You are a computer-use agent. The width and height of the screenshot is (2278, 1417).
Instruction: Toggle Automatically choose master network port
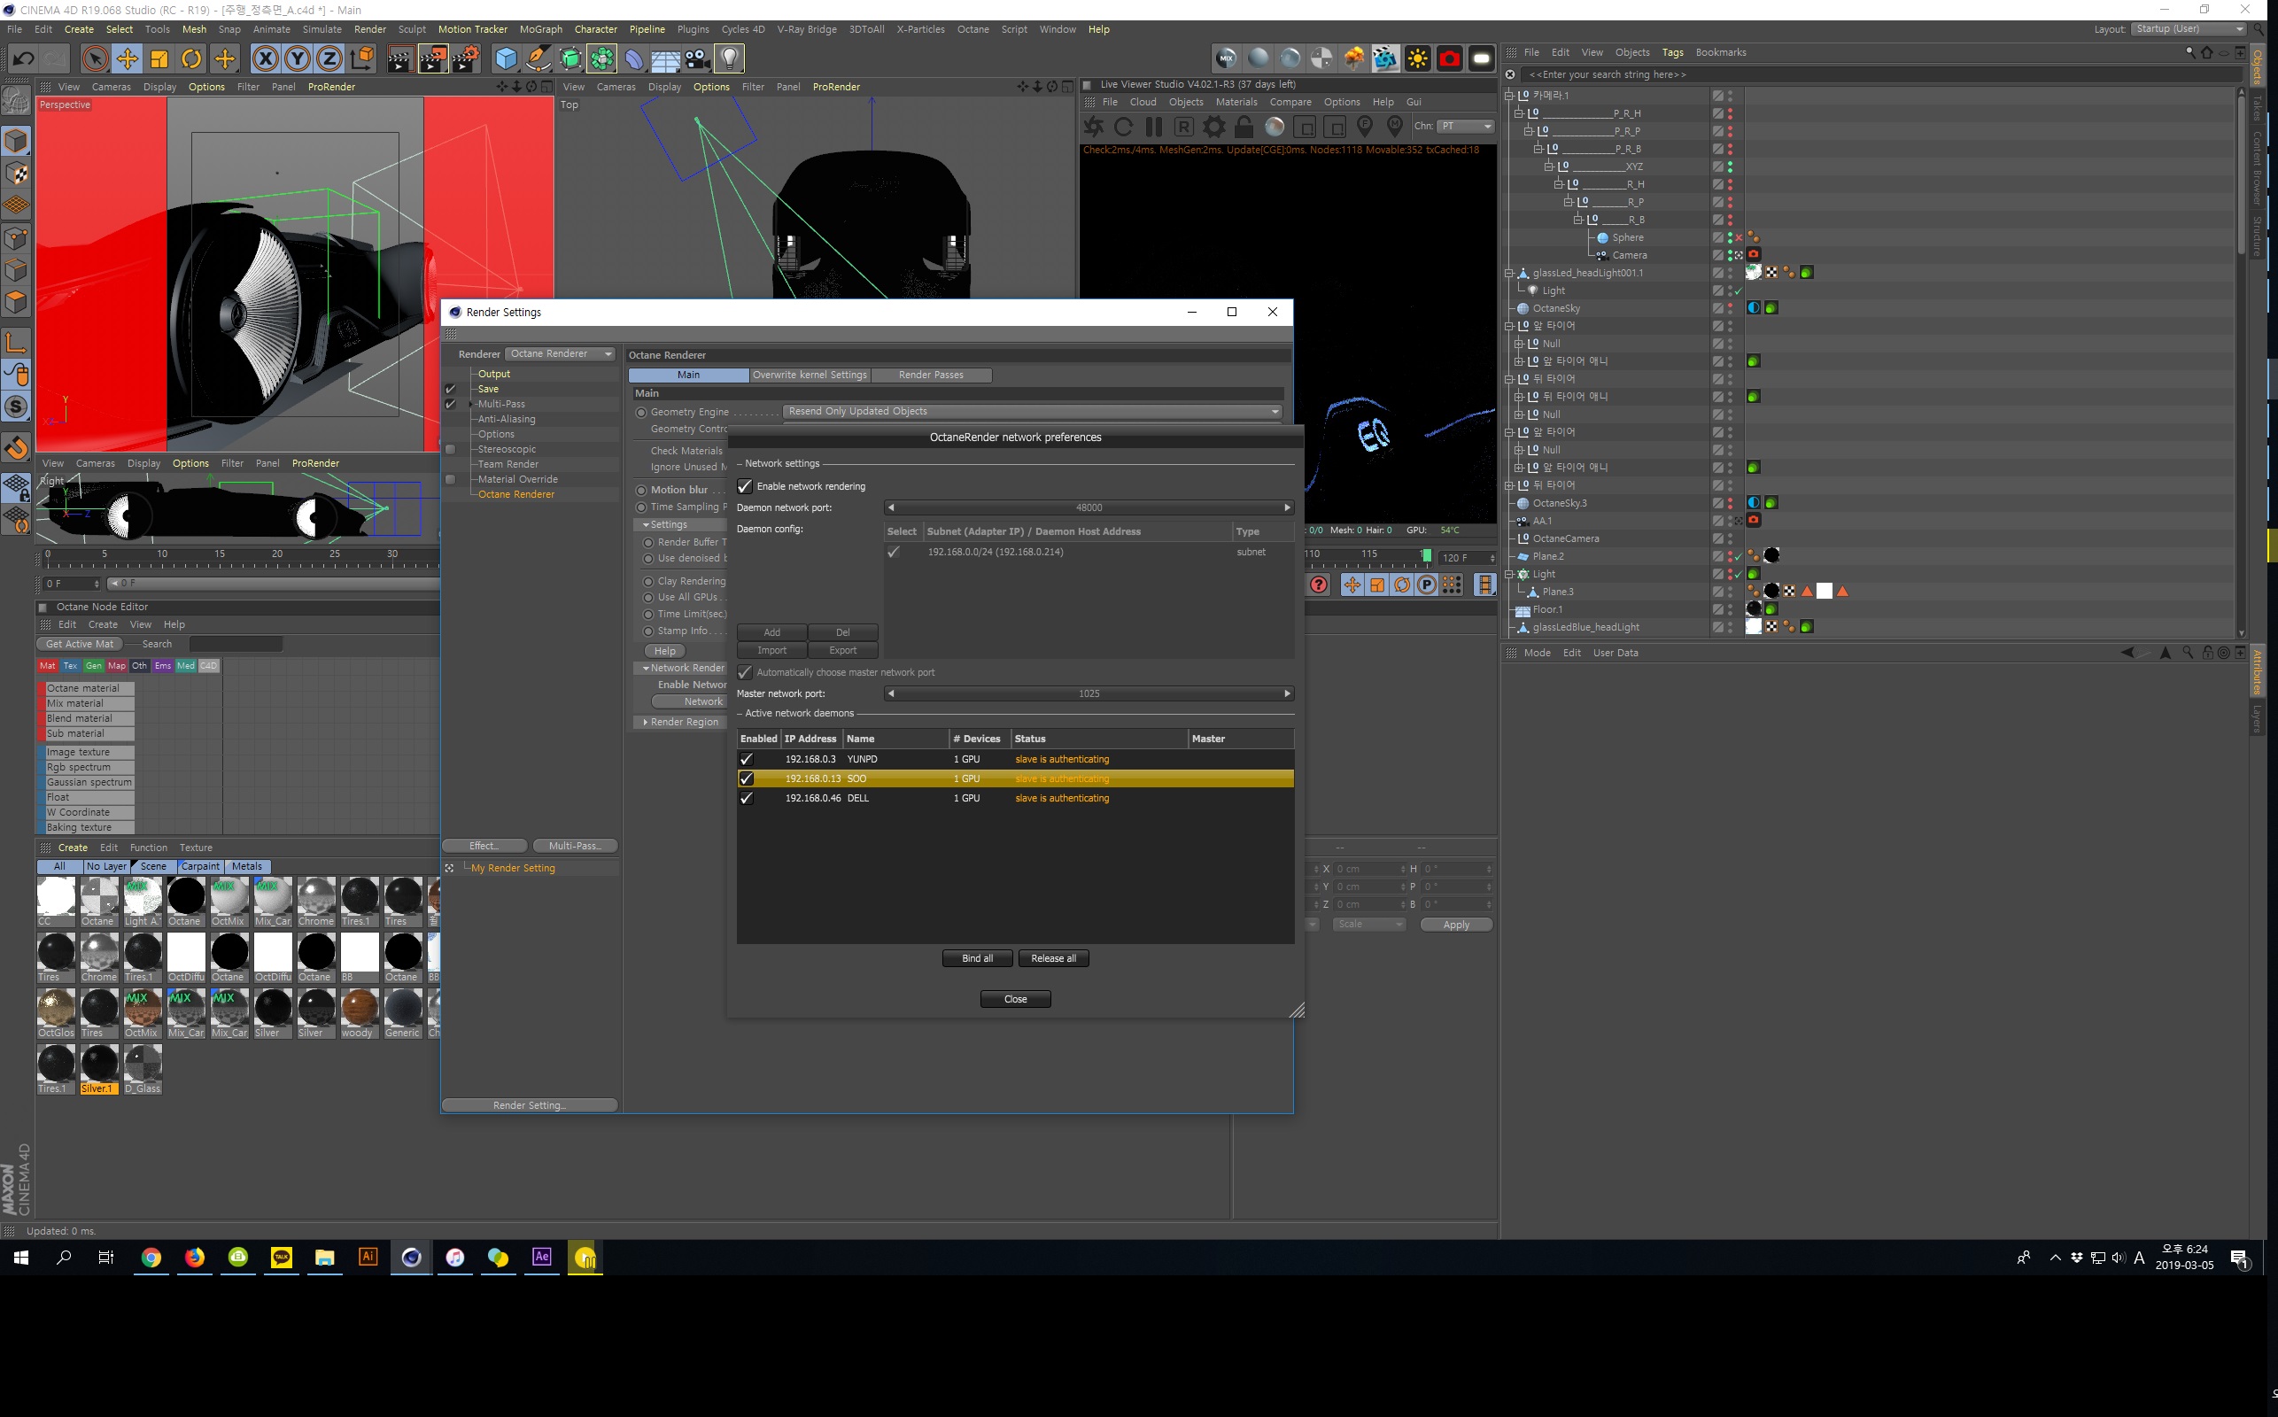[x=745, y=673]
